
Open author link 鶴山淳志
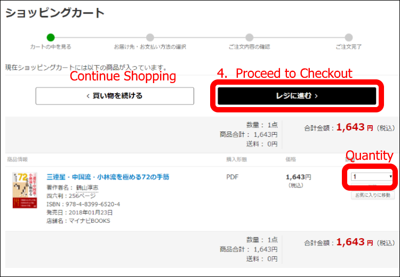tap(87, 188)
